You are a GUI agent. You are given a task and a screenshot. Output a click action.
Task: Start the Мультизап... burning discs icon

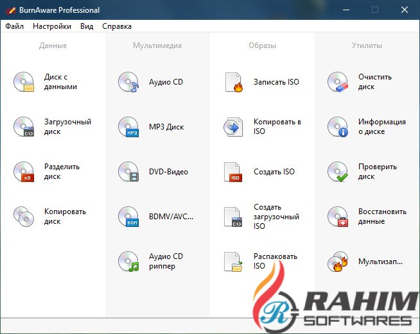coord(338,262)
